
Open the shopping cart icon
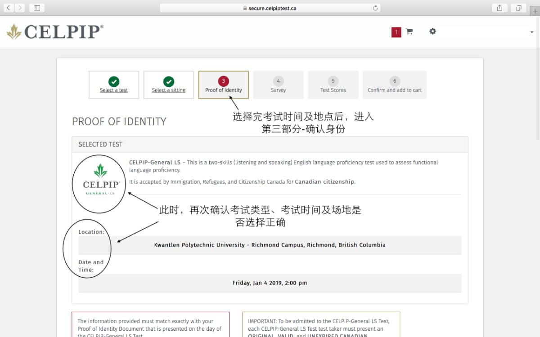coord(409,31)
